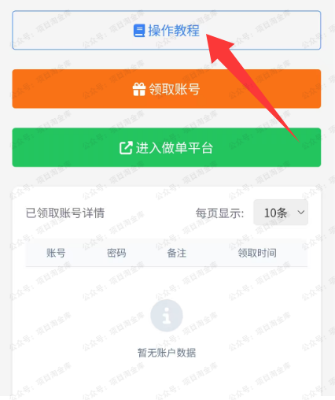335x400 pixels.
Task: Select the 领取时间 column header
Action: [257, 253]
